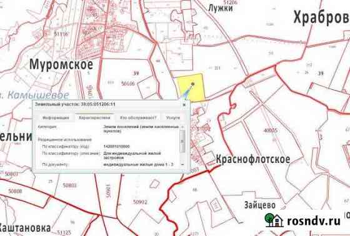Click the marker dot in yellow parcel
Viewport: 350px width, 236px height.
pyautogui.click(x=193, y=84)
